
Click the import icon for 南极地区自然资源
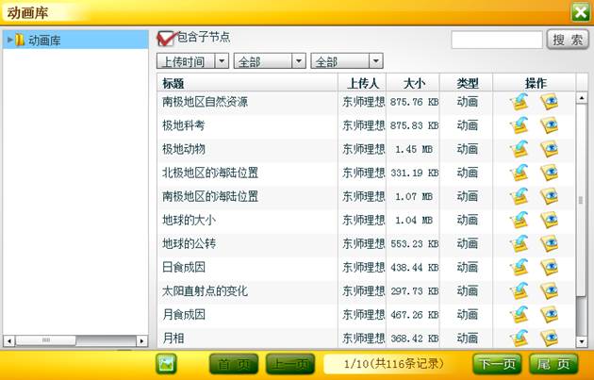point(519,102)
